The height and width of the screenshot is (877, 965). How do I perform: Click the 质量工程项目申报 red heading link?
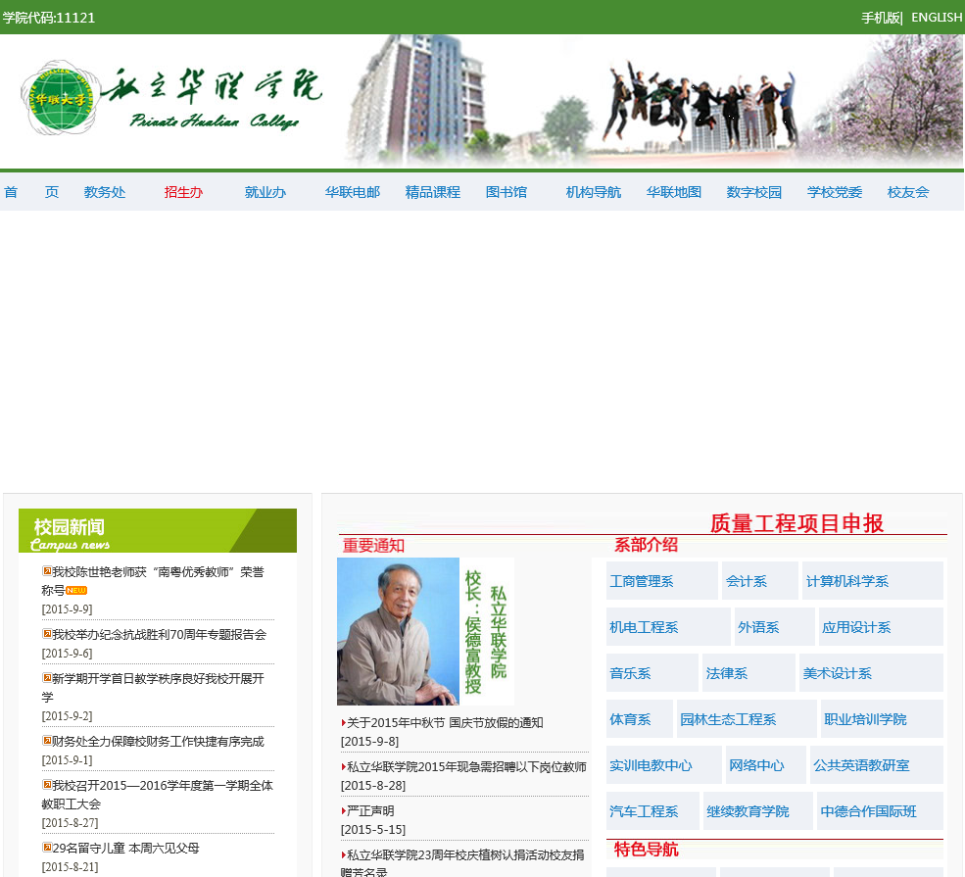pyautogui.click(x=797, y=523)
